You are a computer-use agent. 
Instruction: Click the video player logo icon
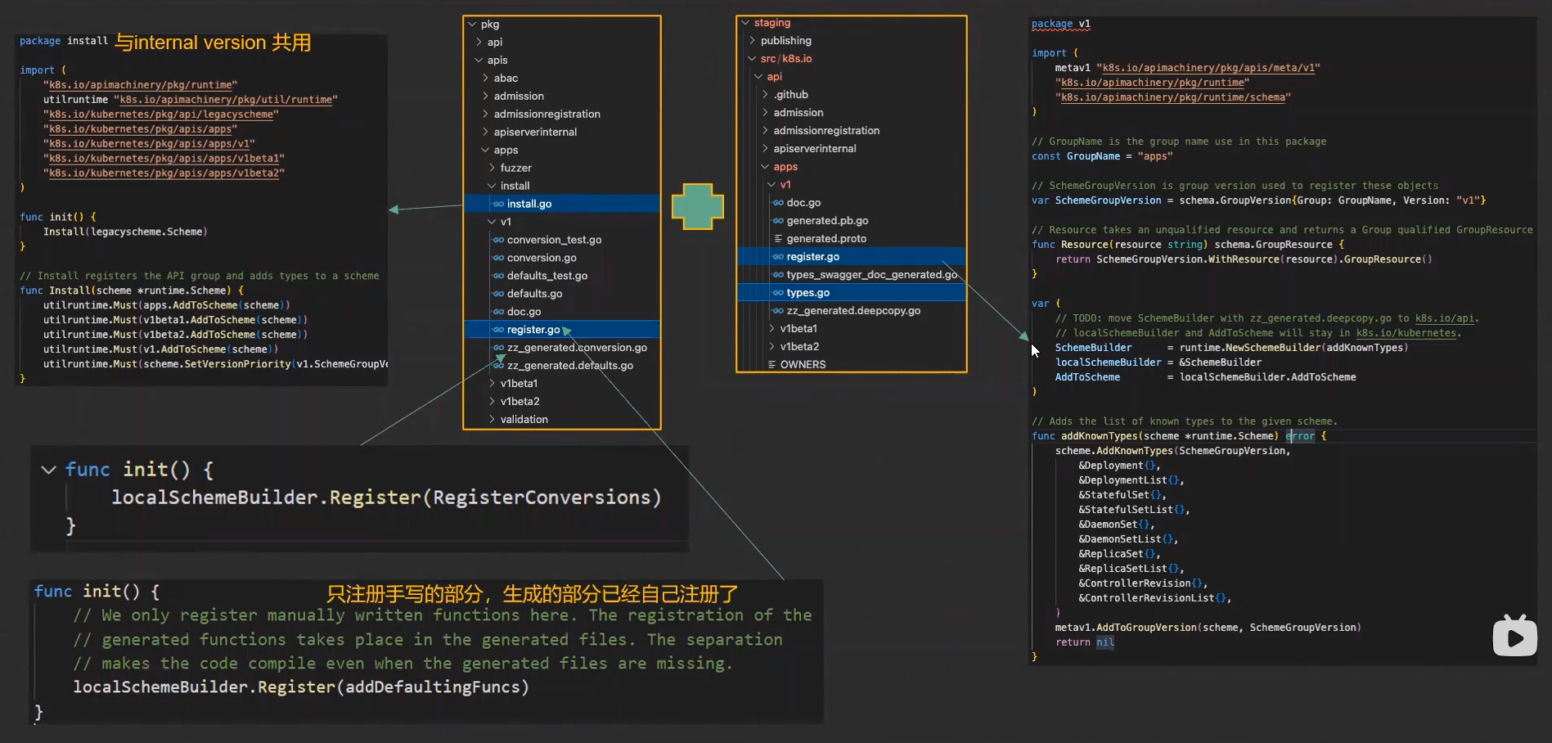1514,636
